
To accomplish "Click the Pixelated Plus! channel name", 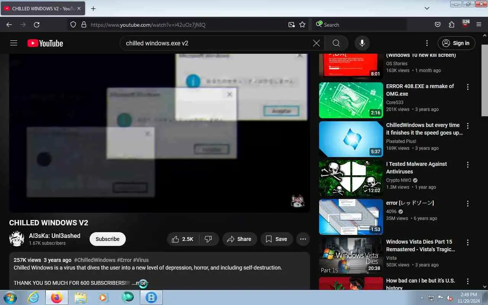I will (x=401, y=141).
